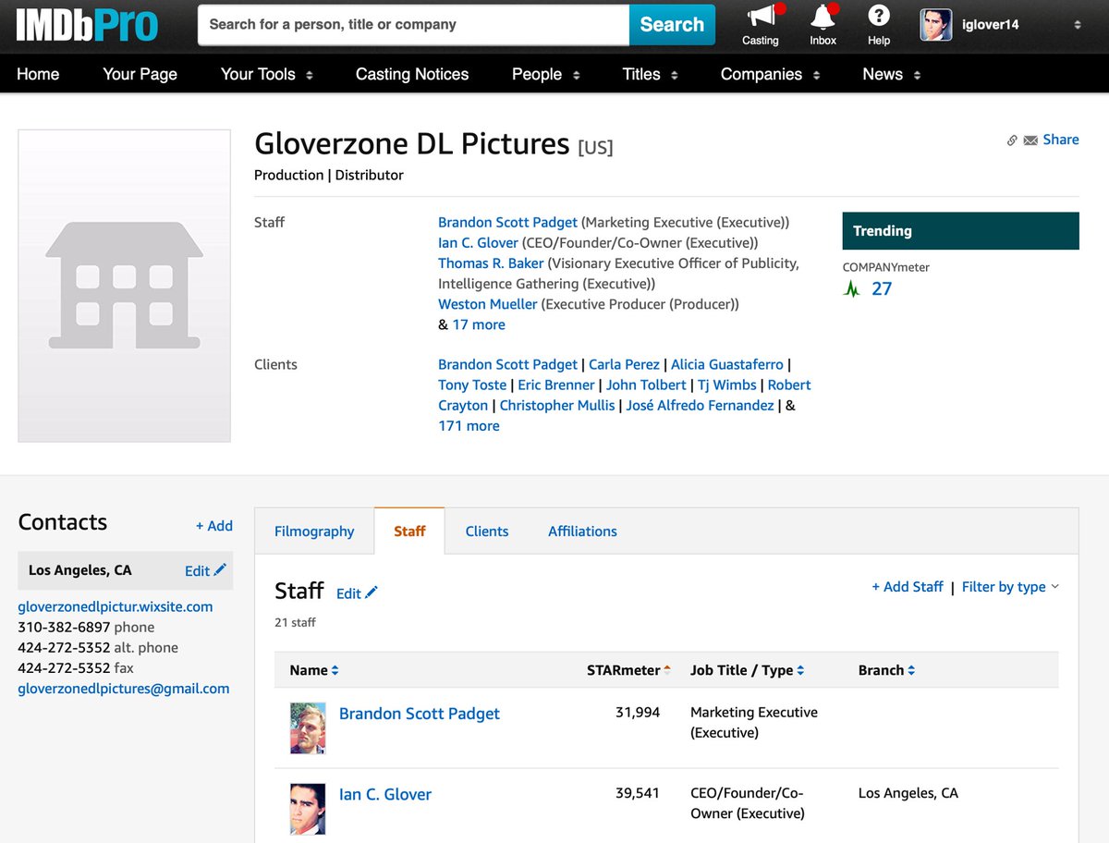Screen dimensions: 1109x843
Task: Sort staff table by Branch
Action: 887,670
